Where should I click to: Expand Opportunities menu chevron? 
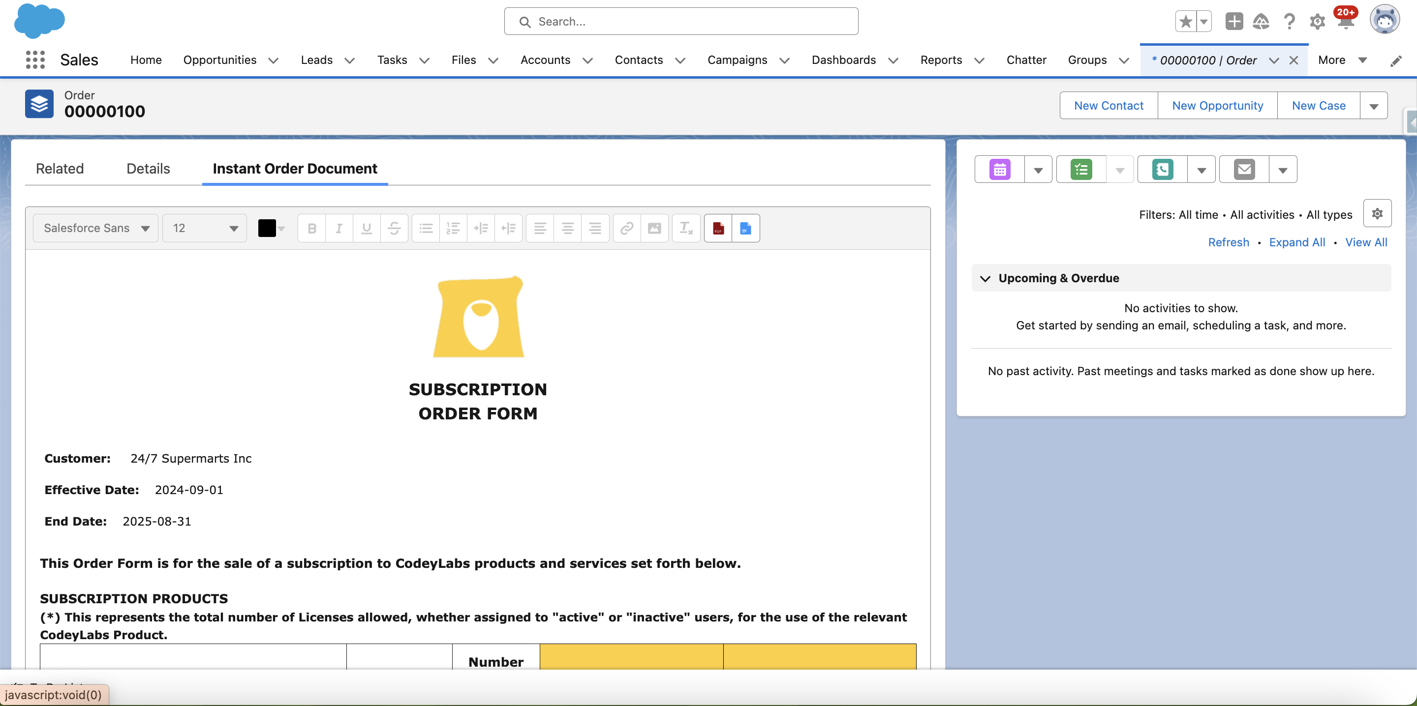click(274, 60)
